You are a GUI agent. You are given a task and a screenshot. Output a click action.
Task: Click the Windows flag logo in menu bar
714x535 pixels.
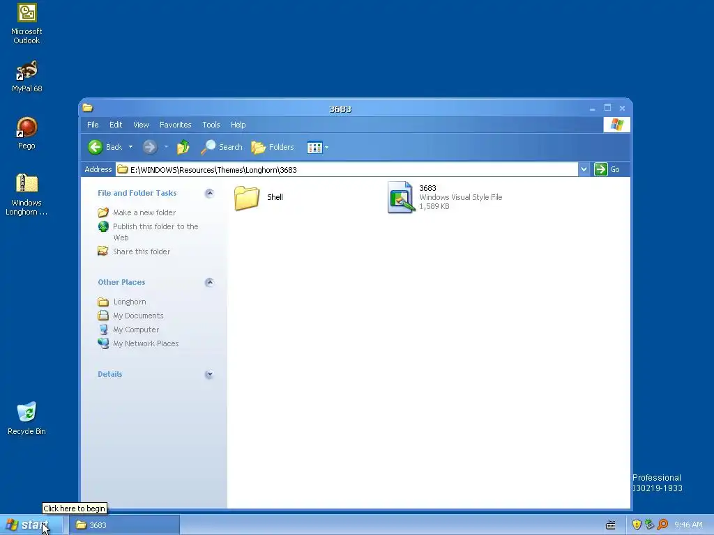(617, 125)
